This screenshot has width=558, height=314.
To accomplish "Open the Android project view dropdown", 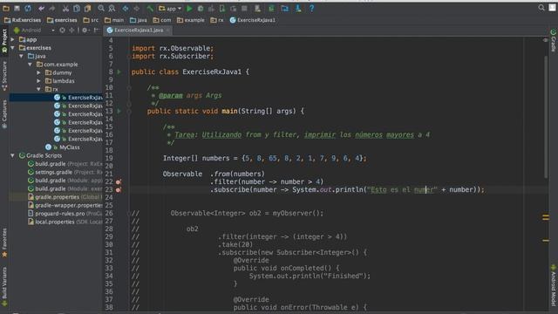I will (x=34, y=31).
